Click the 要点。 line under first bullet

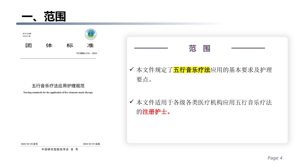tap(144, 79)
